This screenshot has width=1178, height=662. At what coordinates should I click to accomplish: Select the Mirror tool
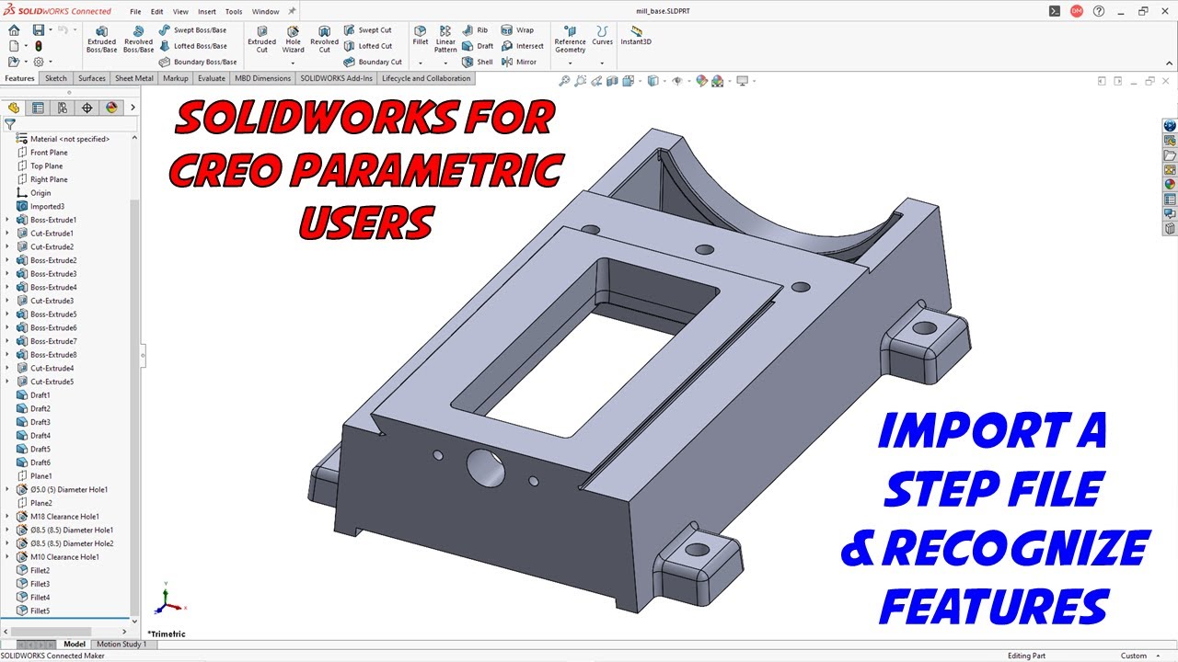tap(519, 62)
